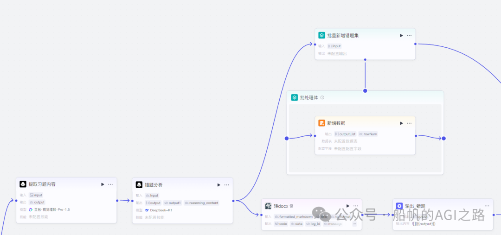Open the three-dot menu on 输出_错题 node

487,206
